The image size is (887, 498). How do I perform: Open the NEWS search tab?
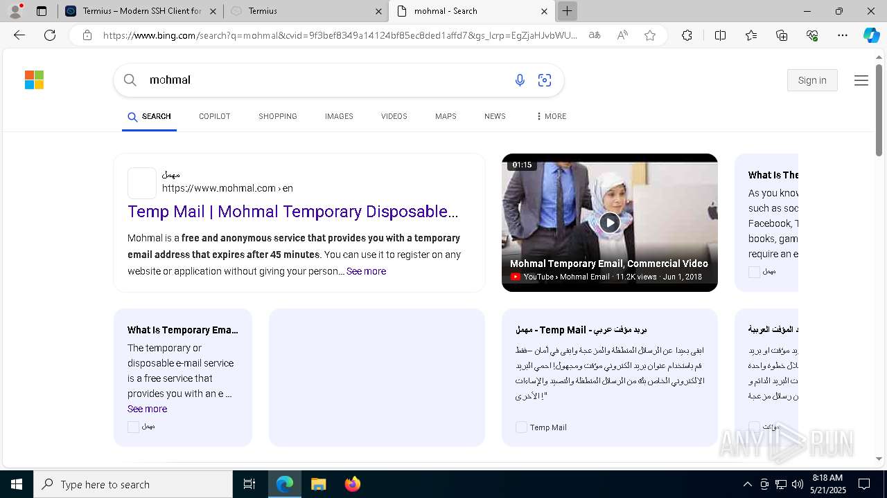click(495, 116)
